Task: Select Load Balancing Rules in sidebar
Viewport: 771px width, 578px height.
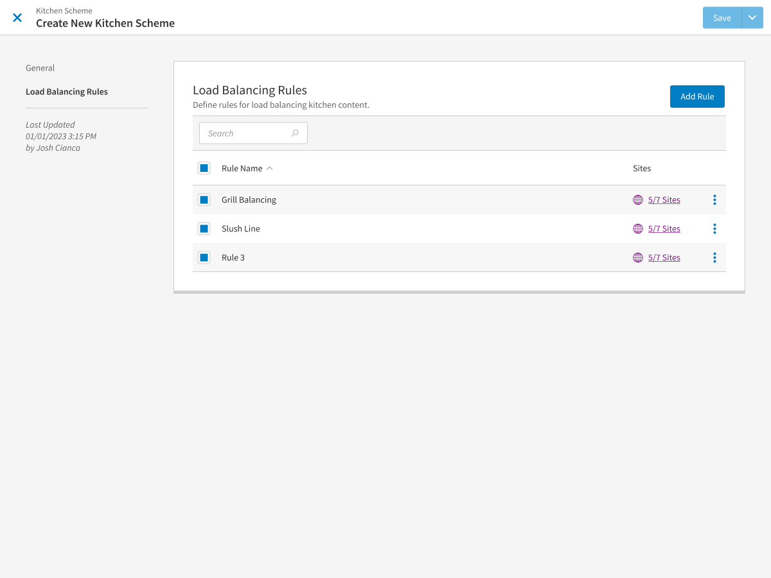Action: coord(67,92)
